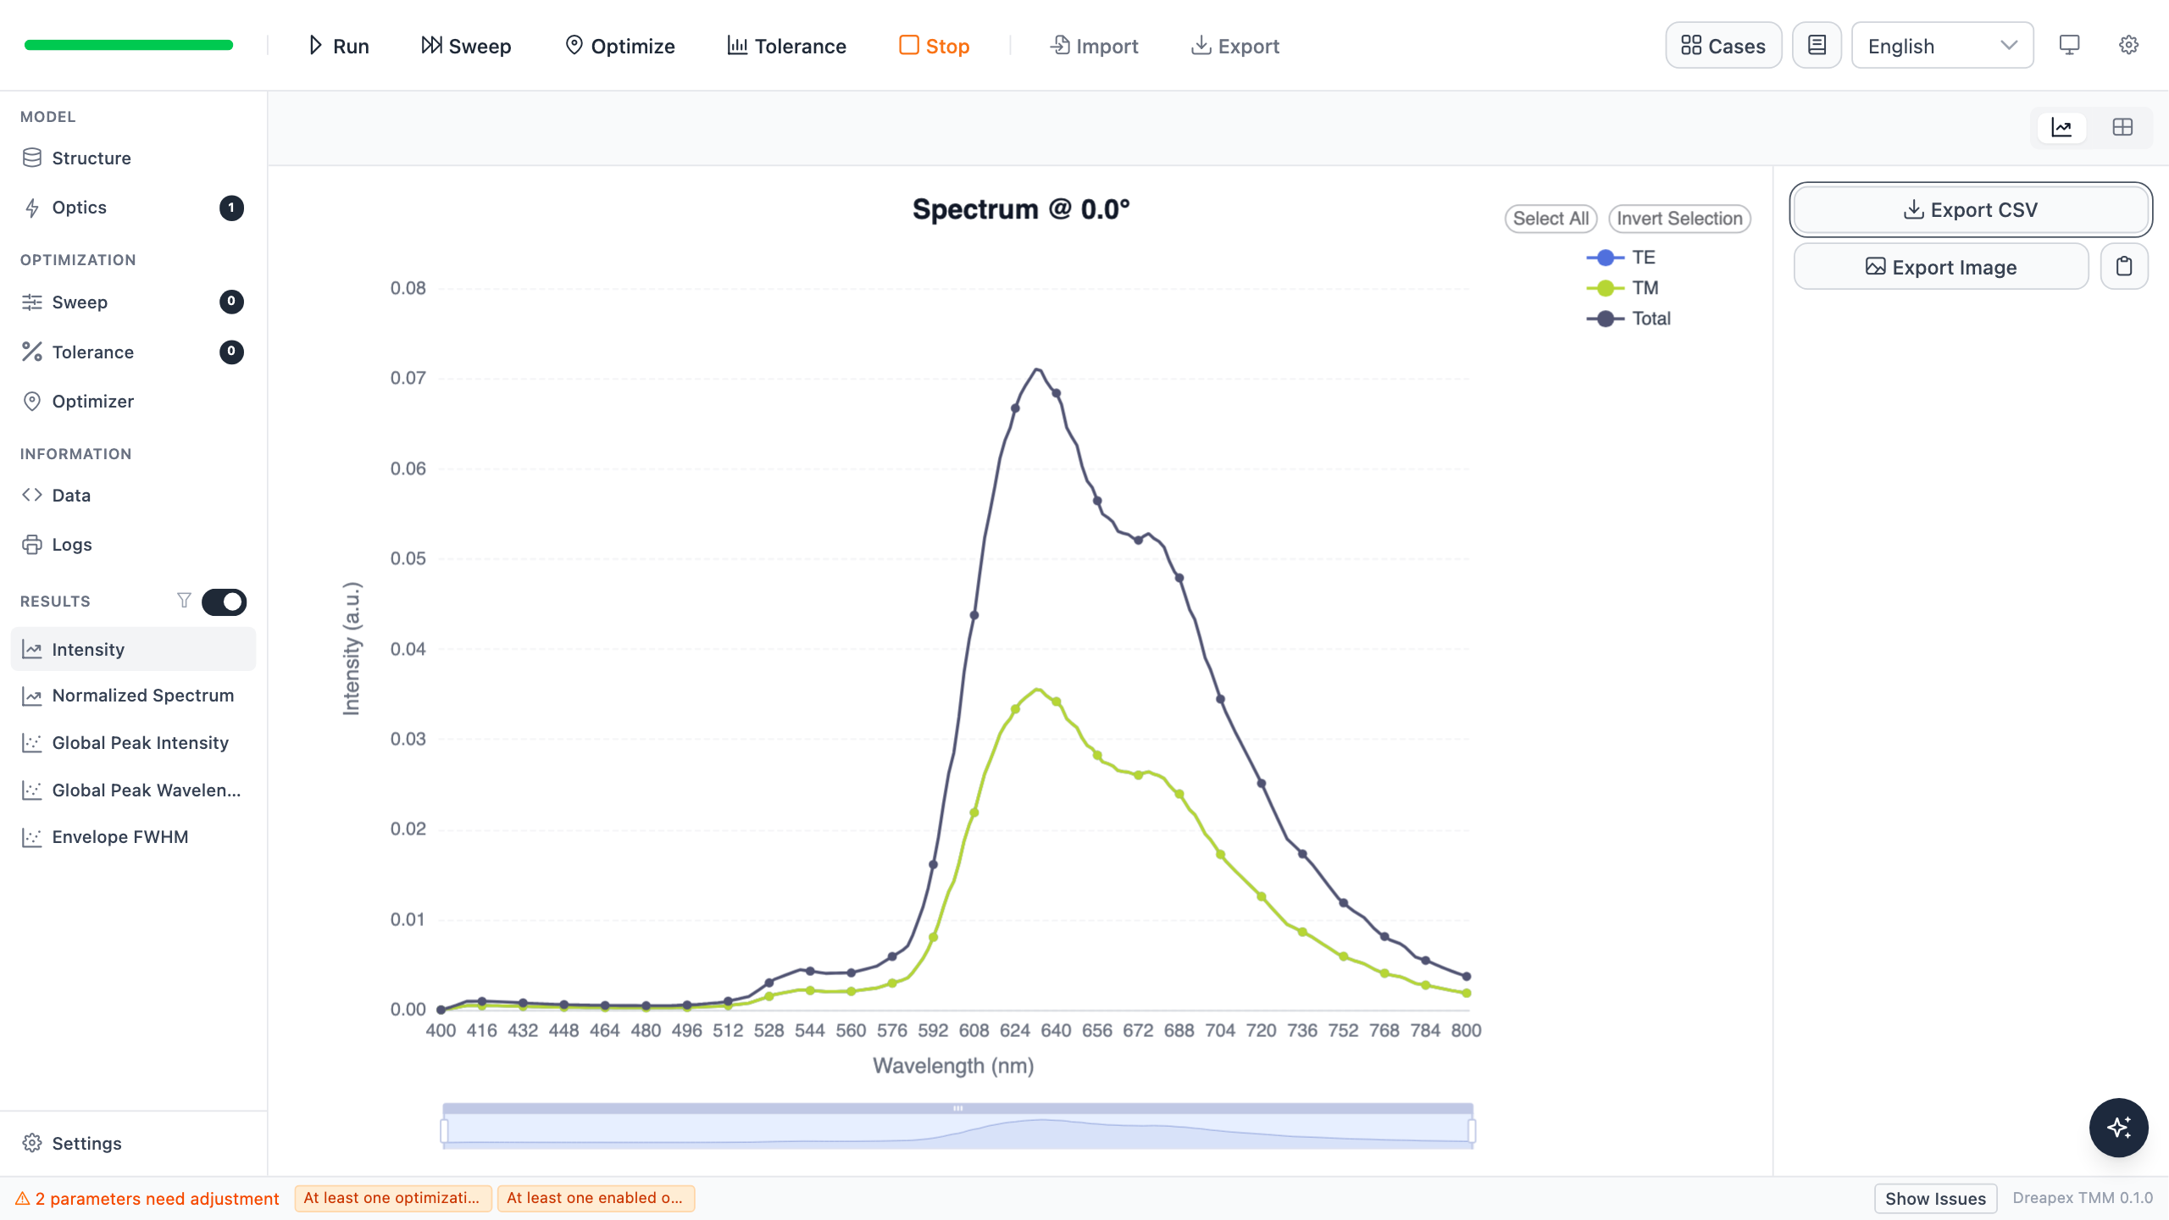Click the Show Issues button
This screenshot has width=2169, height=1220.
pyautogui.click(x=1935, y=1199)
